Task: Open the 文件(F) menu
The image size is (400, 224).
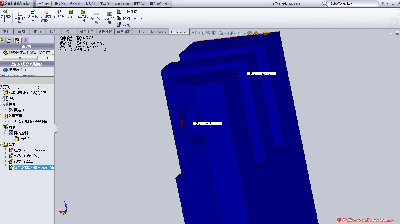Action: (44, 4)
